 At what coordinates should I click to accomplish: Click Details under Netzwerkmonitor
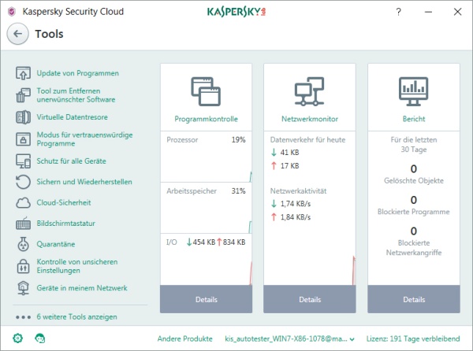[x=310, y=299]
